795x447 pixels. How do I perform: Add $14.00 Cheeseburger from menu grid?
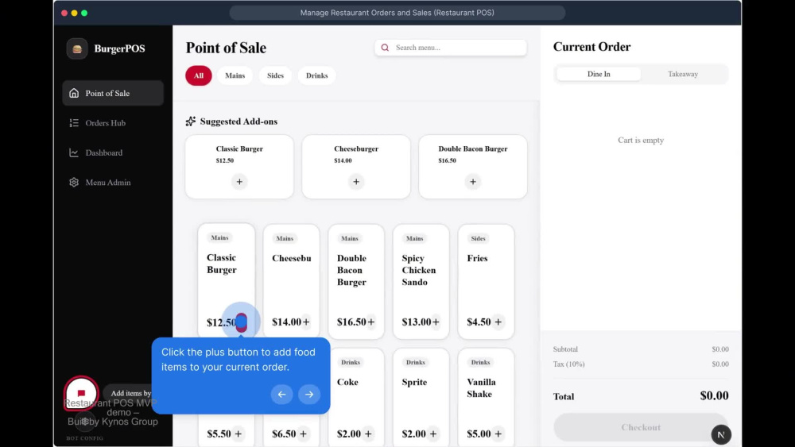(306, 322)
